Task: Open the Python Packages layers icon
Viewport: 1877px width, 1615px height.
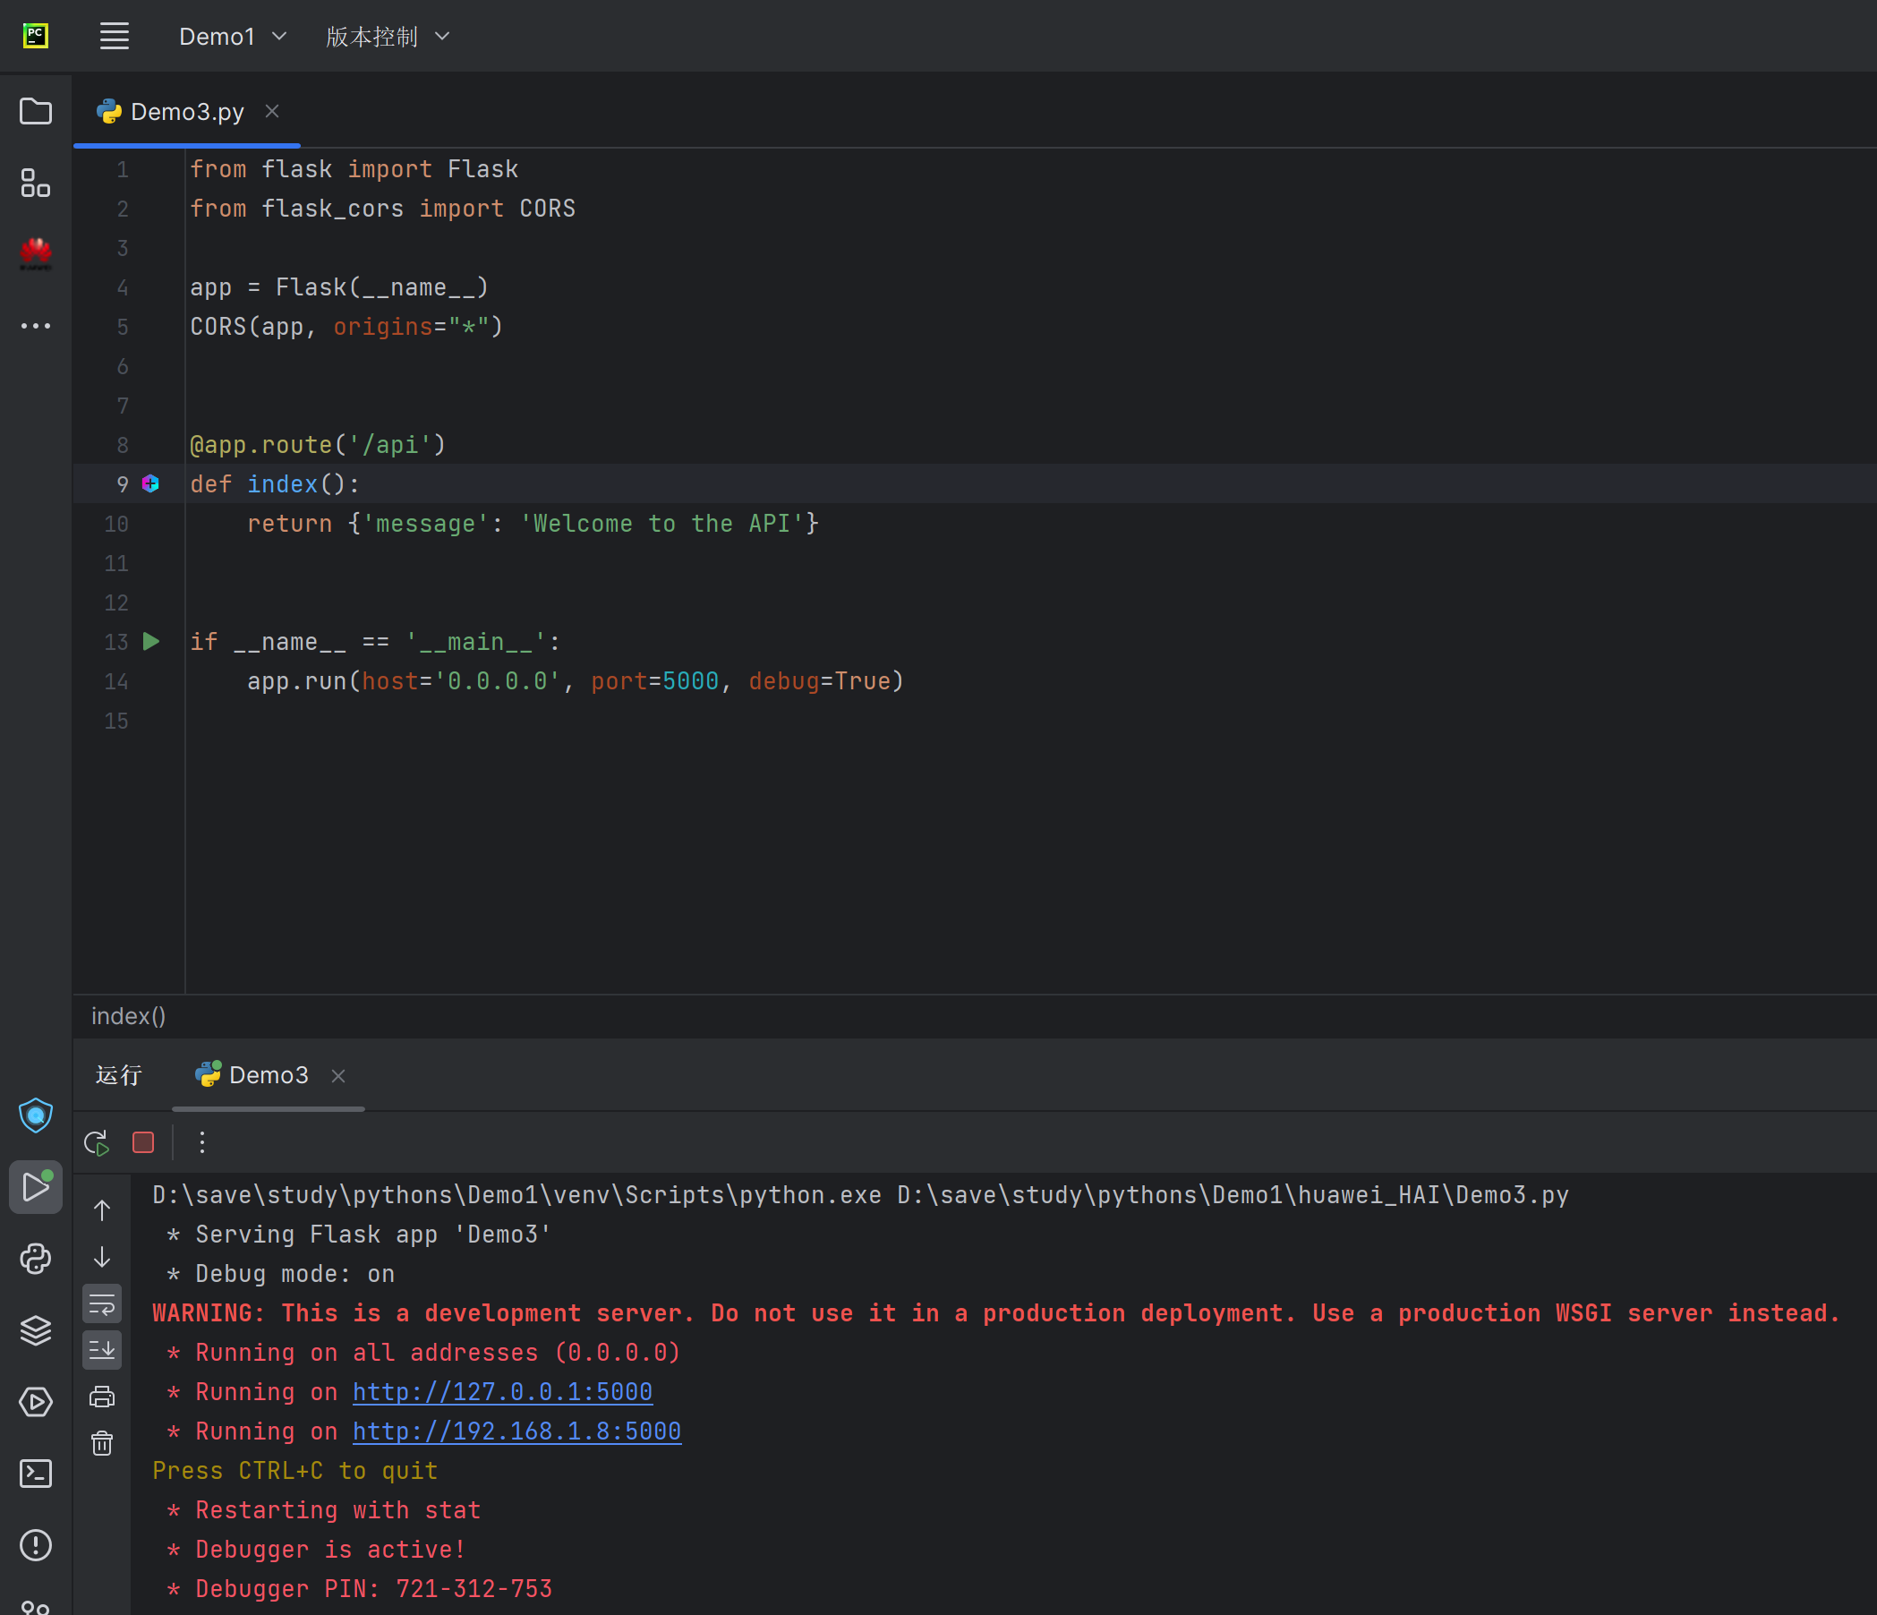Action: [x=35, y=1330]
